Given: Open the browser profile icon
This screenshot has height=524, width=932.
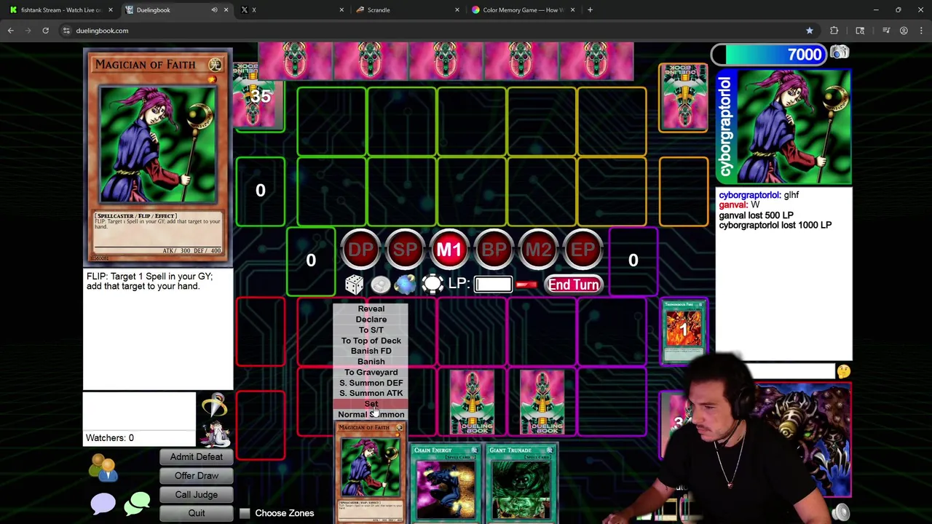Looking at the screenshot, I should coord(904,31).
